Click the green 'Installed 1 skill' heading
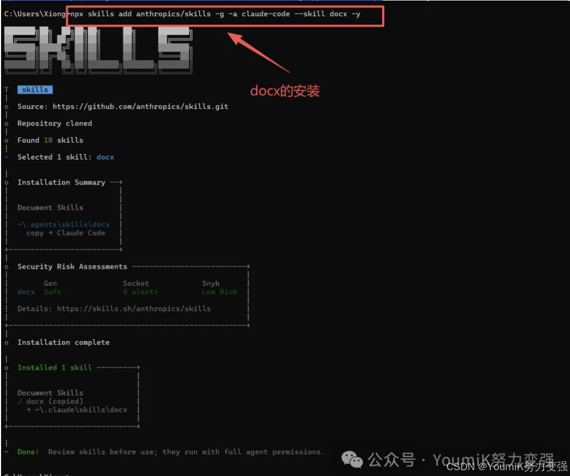Viewport: 570px width, 476px height. (54, 367)
